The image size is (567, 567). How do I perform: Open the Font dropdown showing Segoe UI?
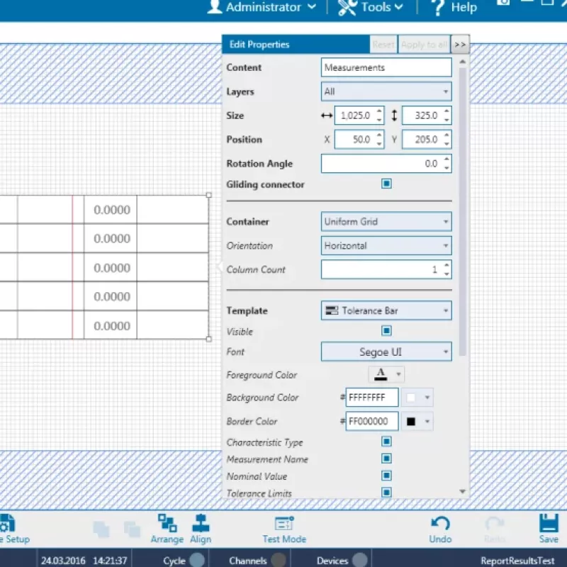click(x=386, y=352)
